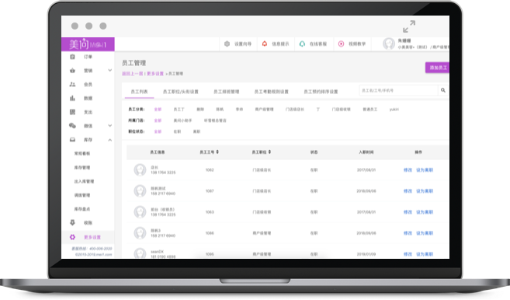Select the 会员 members icon in sidebar

(72, 85)
